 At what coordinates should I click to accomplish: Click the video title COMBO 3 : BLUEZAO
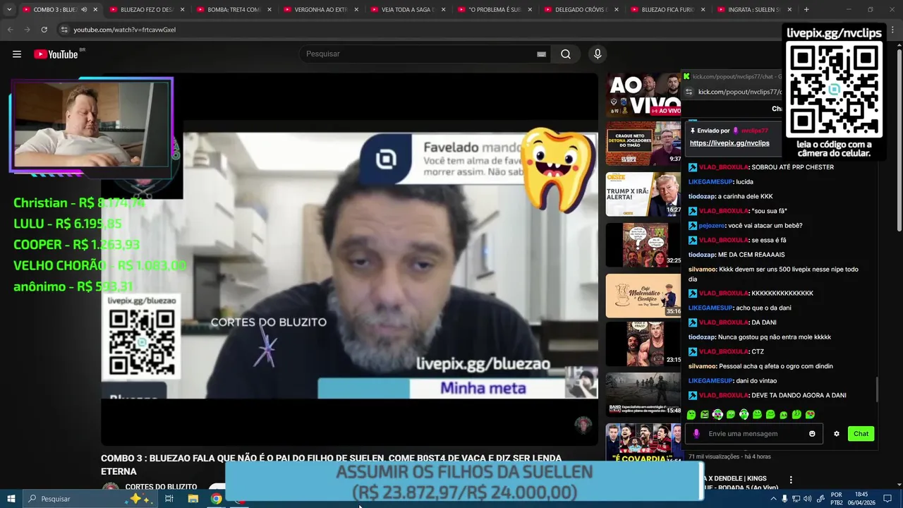pos(331,464)
